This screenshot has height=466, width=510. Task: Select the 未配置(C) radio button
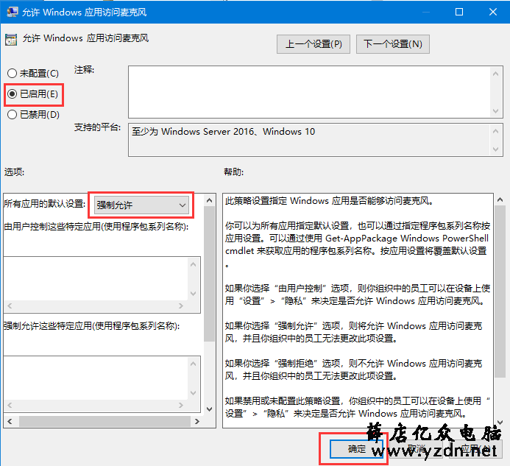pyautogui.click(x=33, y=73)
